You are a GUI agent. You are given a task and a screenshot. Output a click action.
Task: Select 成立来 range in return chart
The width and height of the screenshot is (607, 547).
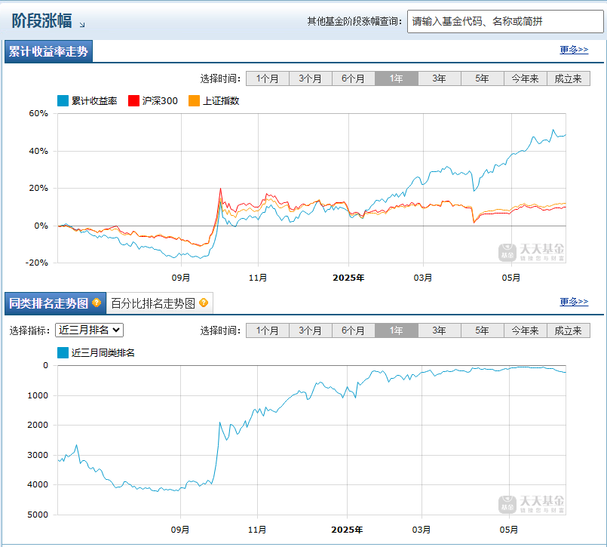[569, 78]
